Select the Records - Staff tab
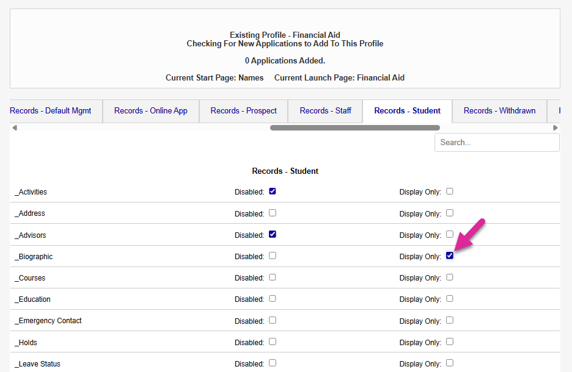This screenshot has width=572, height=372. [x=325, y=111]
